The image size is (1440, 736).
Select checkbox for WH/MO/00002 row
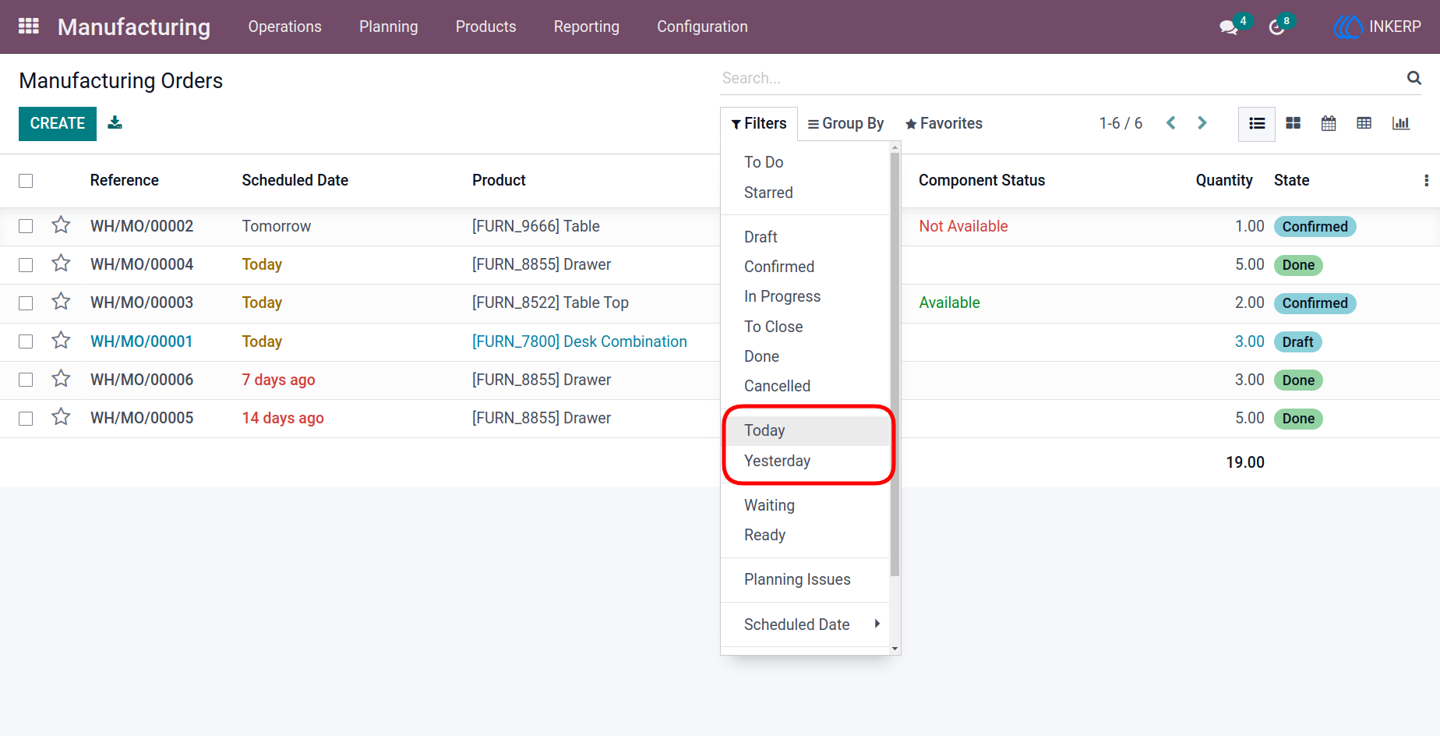pos(26,226)
